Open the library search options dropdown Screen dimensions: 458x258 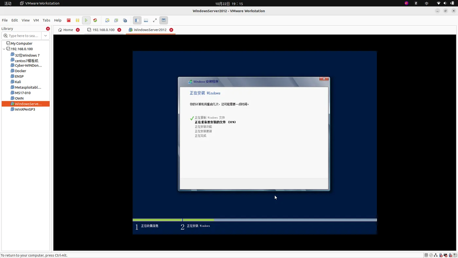pyautogui.click(x=45, y=36)
